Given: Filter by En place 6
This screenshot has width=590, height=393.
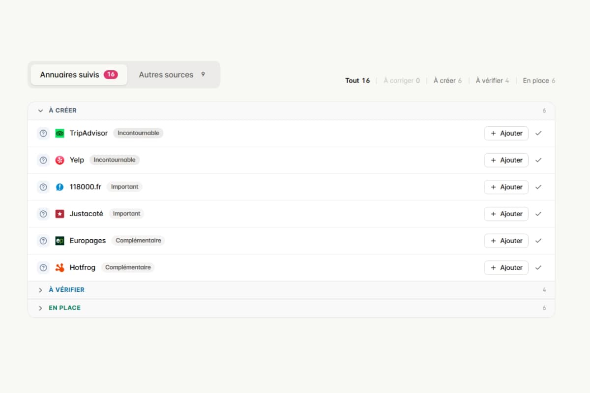Looking at the screenshot, I should [539, 81].
